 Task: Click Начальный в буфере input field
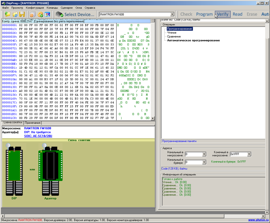193,162
